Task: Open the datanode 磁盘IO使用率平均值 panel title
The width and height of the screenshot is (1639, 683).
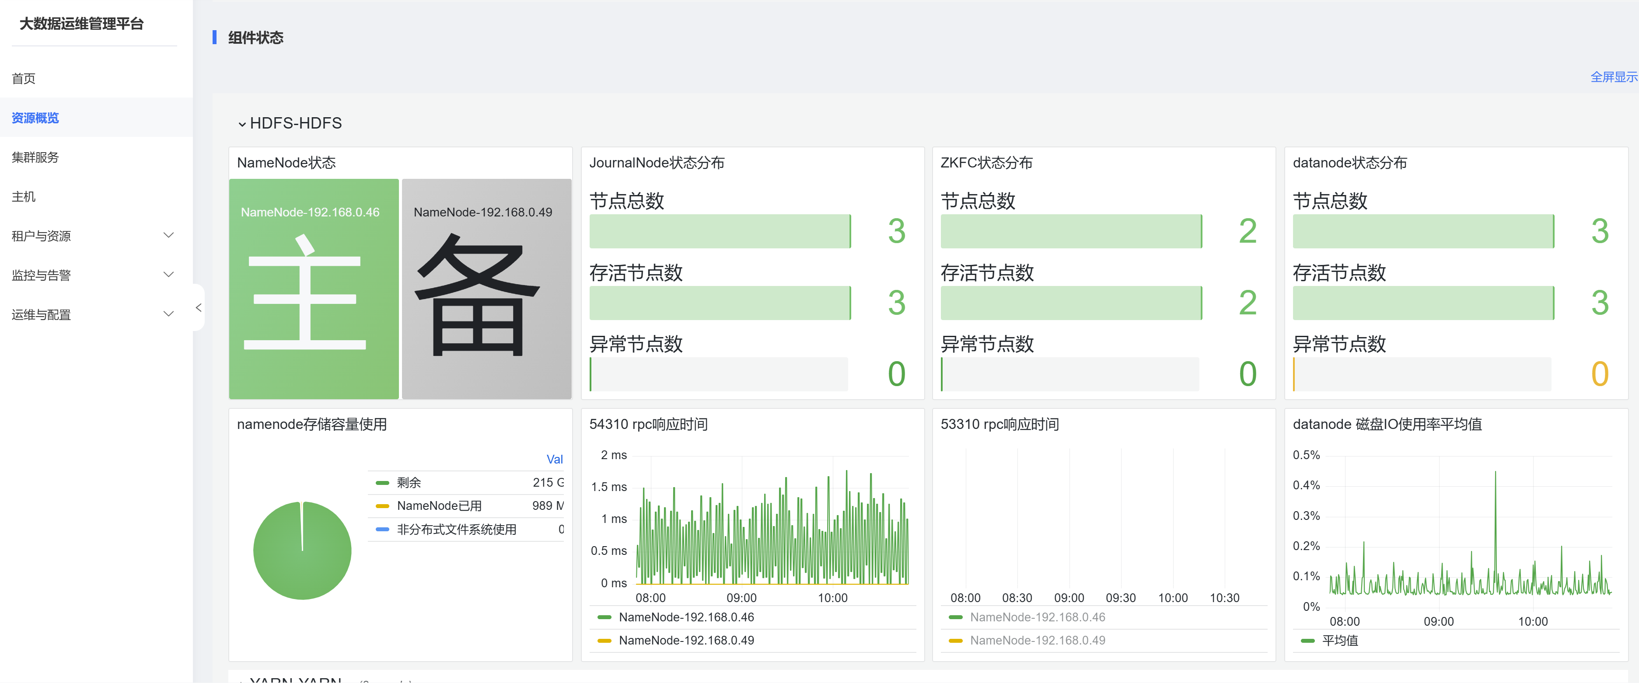Action: [1387, 424]
